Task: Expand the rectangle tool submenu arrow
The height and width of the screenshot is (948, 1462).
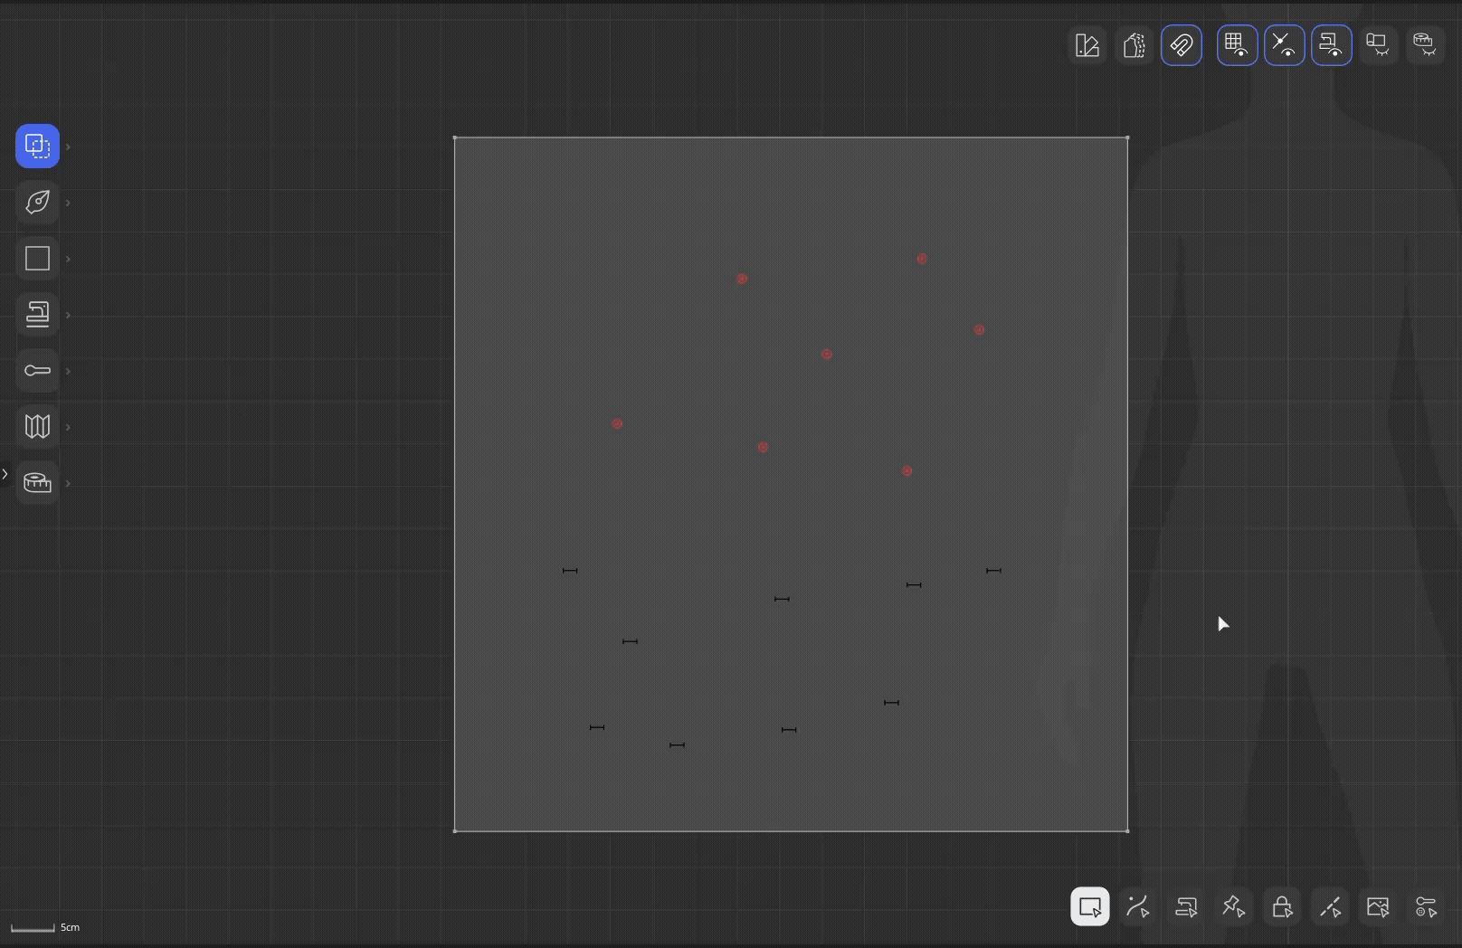Action: (x=68, y=260)
